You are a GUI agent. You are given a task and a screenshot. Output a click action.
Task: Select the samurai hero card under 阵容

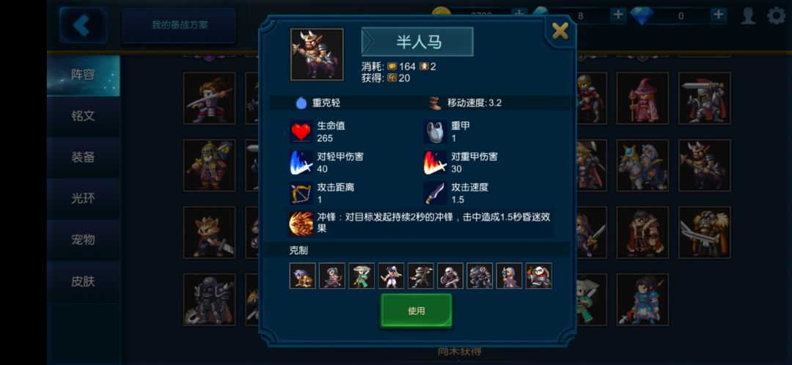[x=209, y=166]
